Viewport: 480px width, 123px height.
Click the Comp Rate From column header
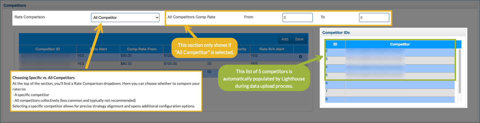[x=141, y=49]
